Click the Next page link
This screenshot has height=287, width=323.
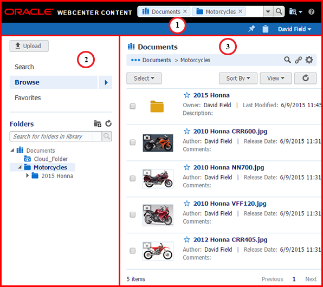pos(311,279)
